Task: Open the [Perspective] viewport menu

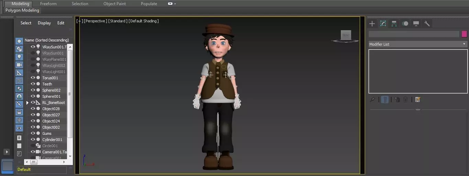Action: tap(95, 21)
